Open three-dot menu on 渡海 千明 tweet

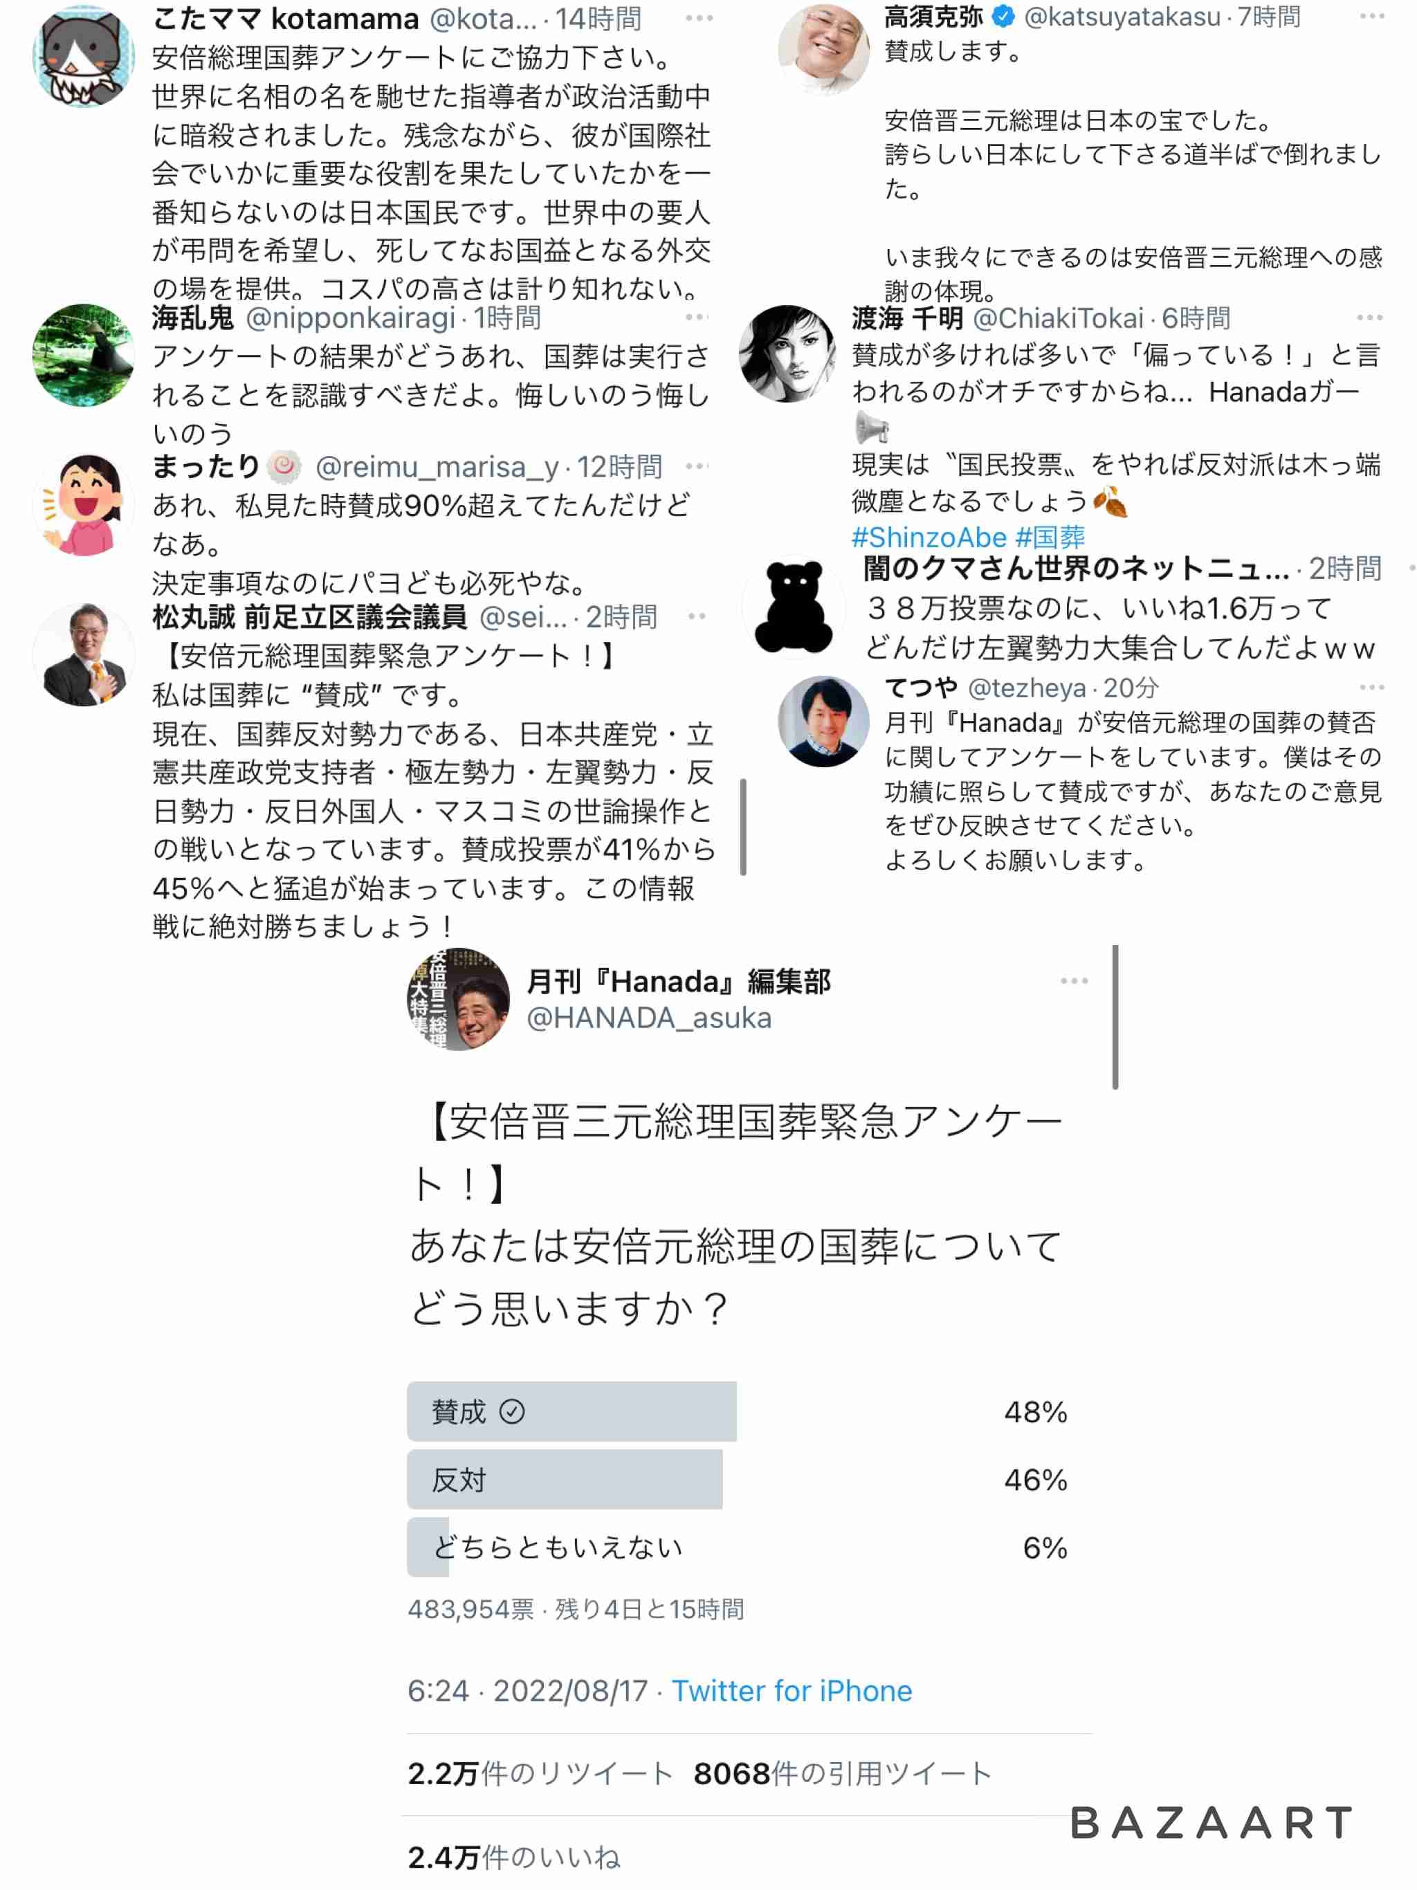(1369, 317)
